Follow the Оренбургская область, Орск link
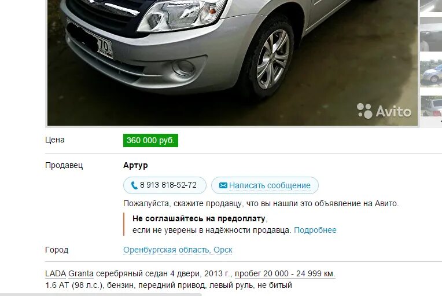Viewport: 442px width, 296px height. (178, 250)
